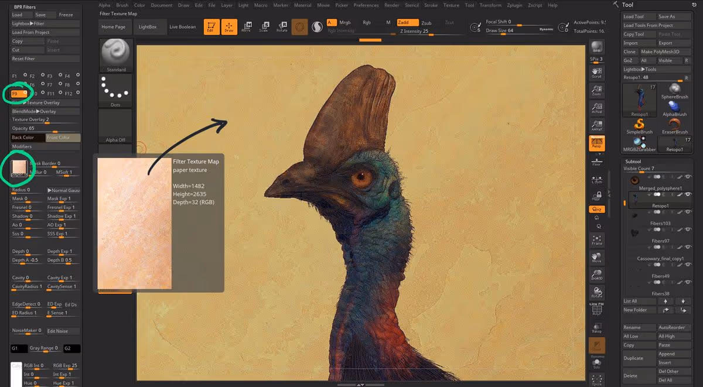
Task: Click the Home Page button
Action: coord(113,27)
